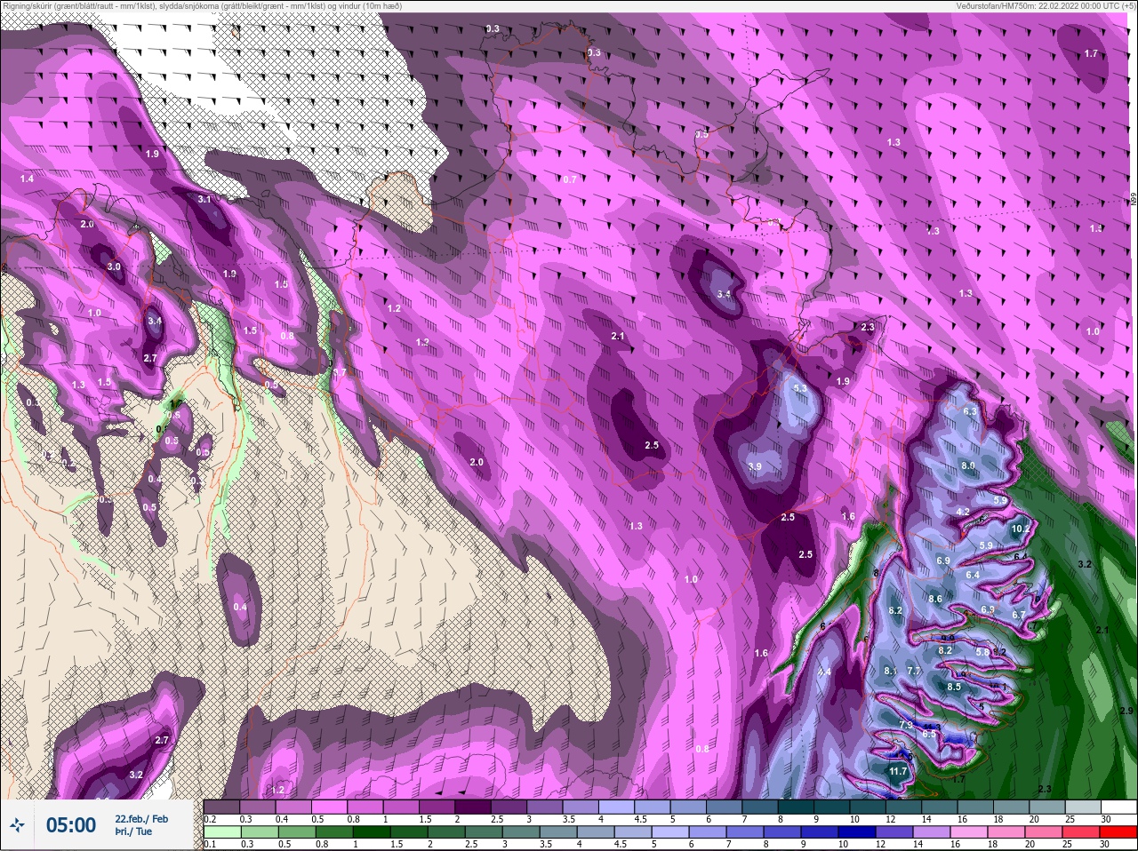Screen dimensions: 1138x851
Task: Click the 4.2 precipitation value on the map
Action: coord(962,513)
